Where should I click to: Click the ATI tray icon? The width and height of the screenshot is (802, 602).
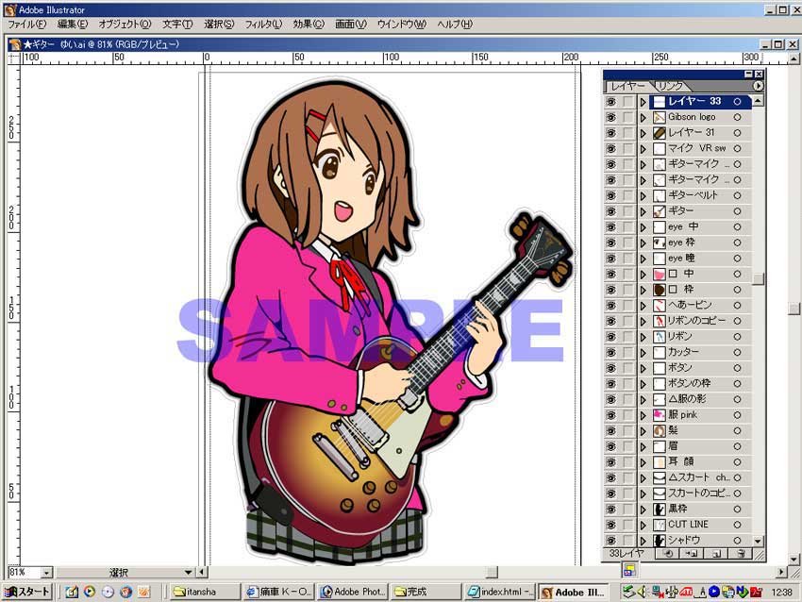685,592
